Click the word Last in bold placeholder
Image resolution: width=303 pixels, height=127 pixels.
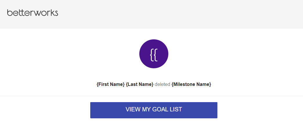click(132, 84)
